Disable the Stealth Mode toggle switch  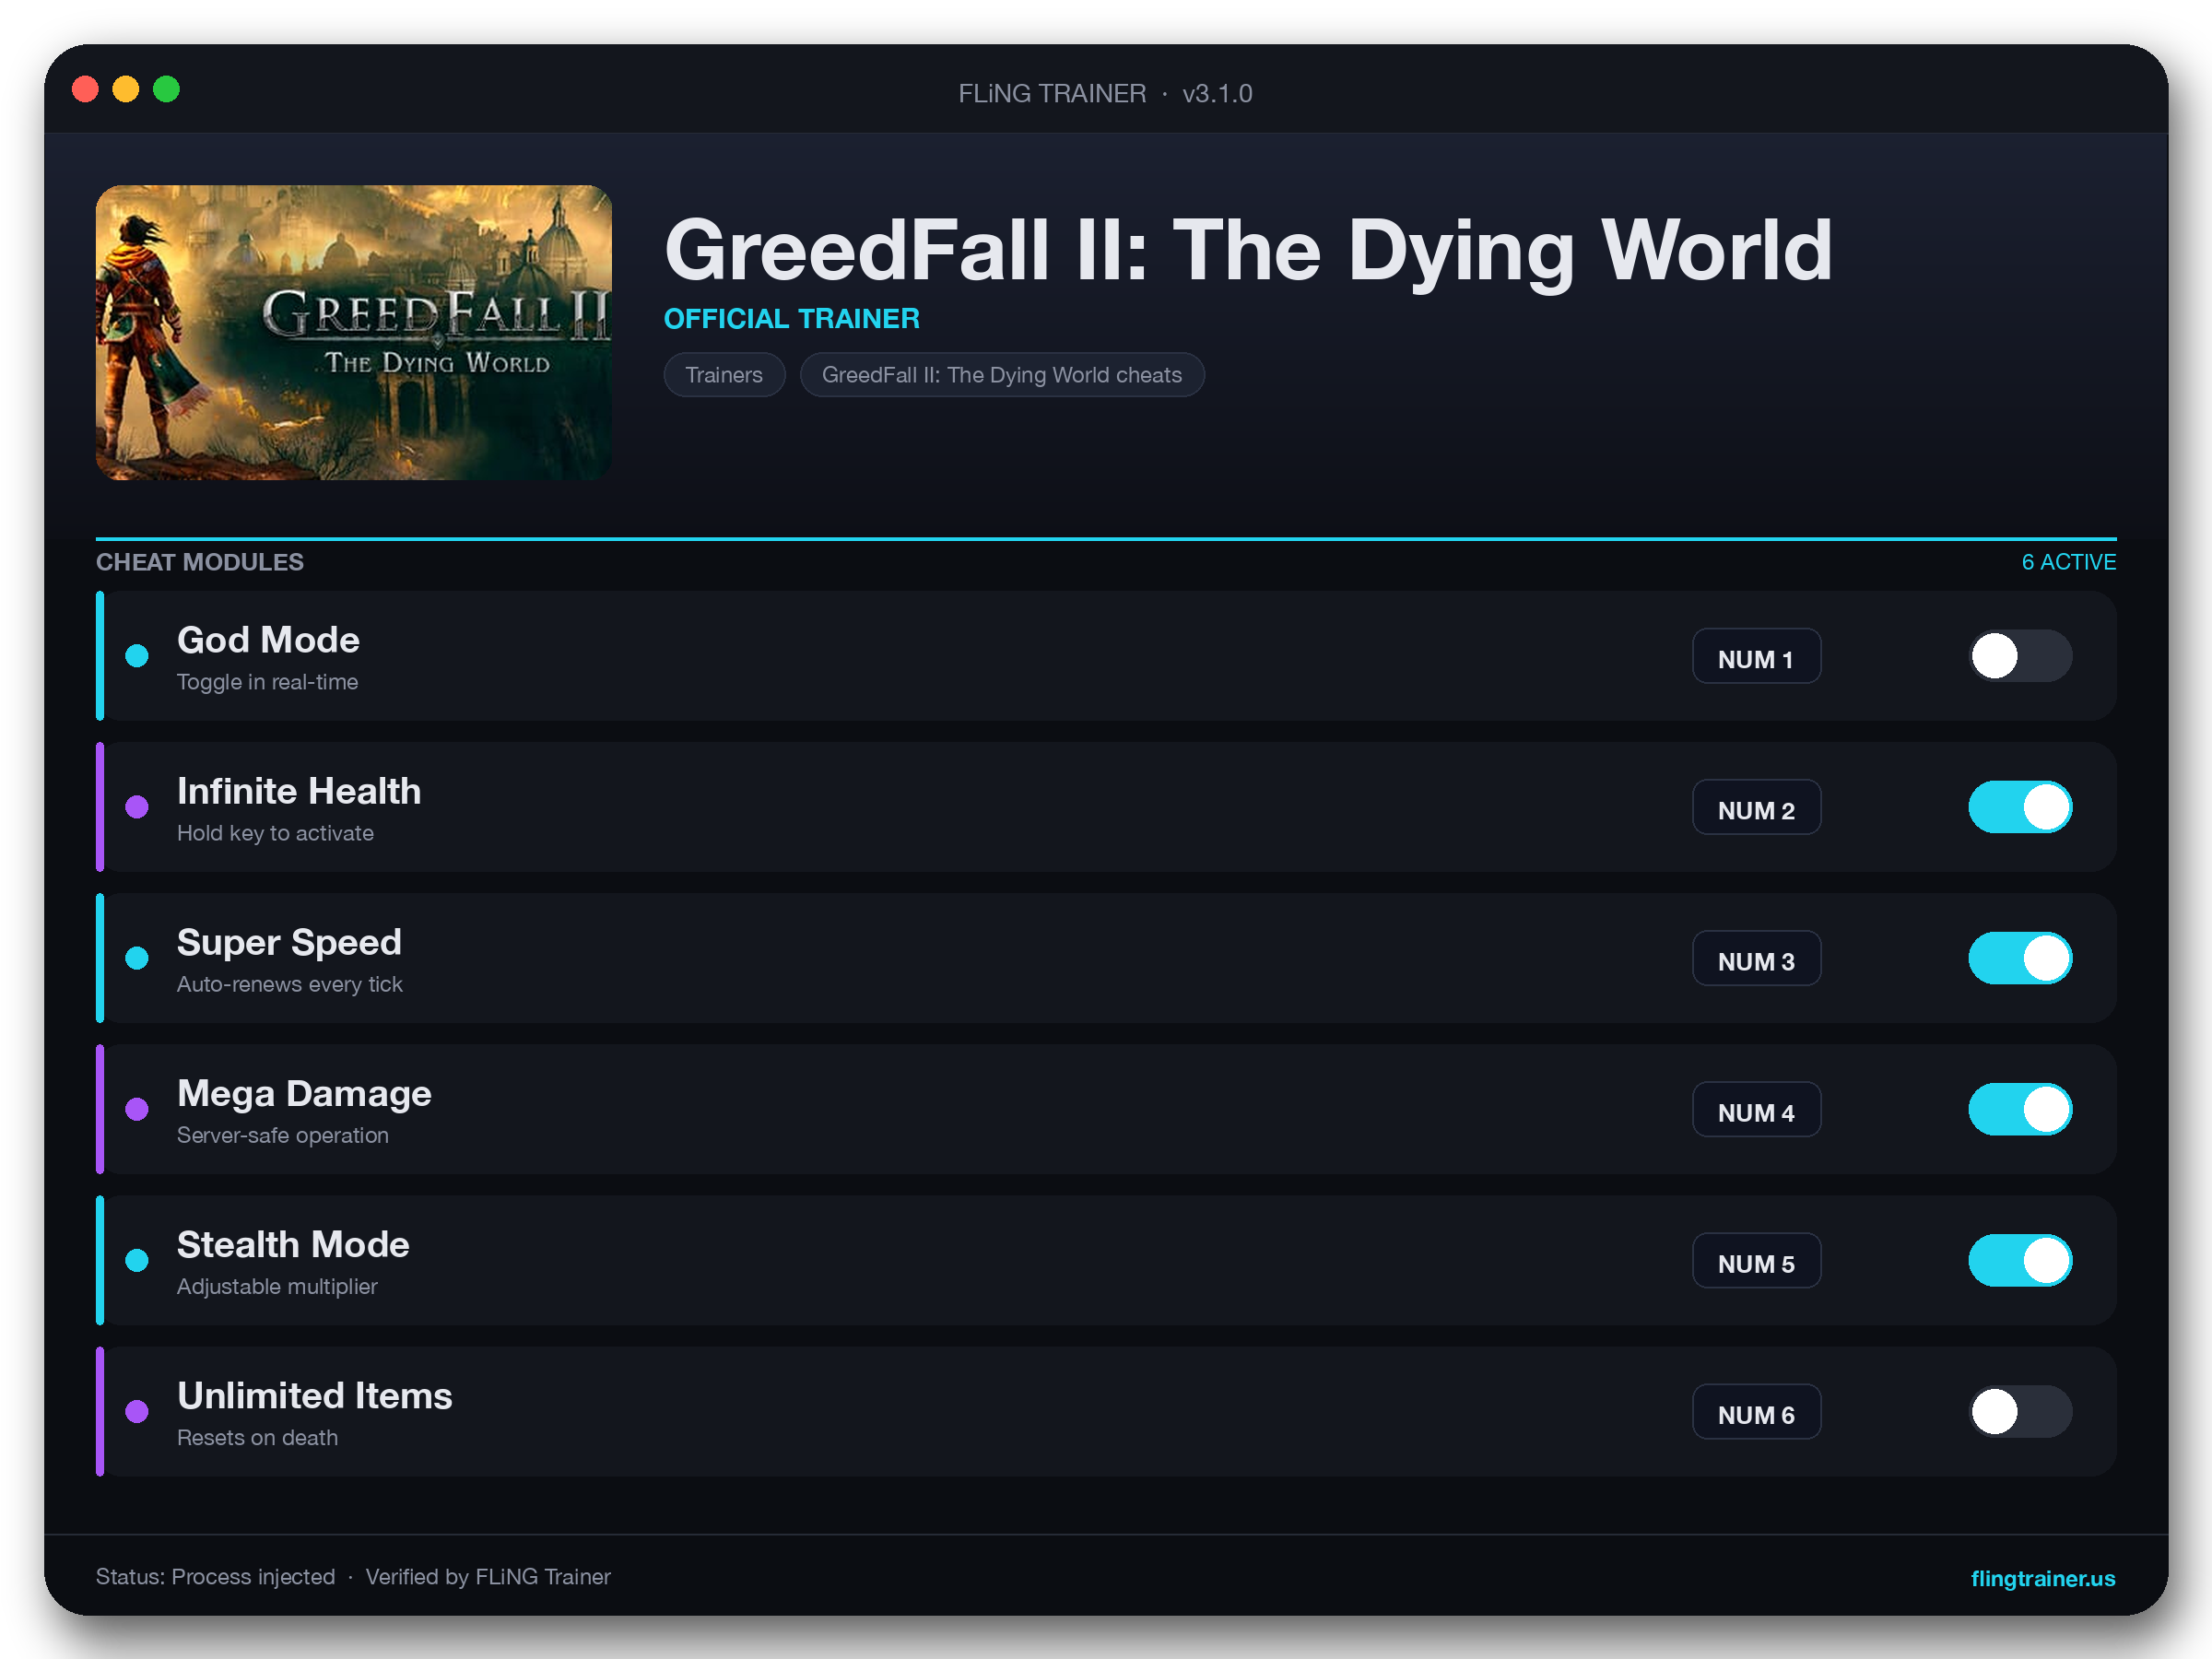(x=2020, y=1260)
